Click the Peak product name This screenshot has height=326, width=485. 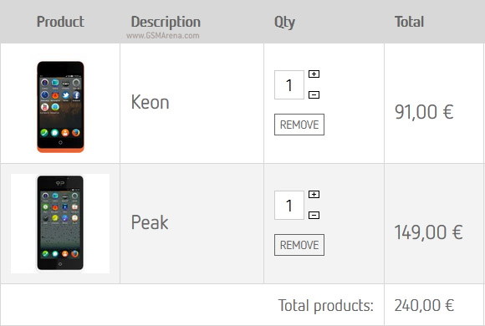(150, 222)
